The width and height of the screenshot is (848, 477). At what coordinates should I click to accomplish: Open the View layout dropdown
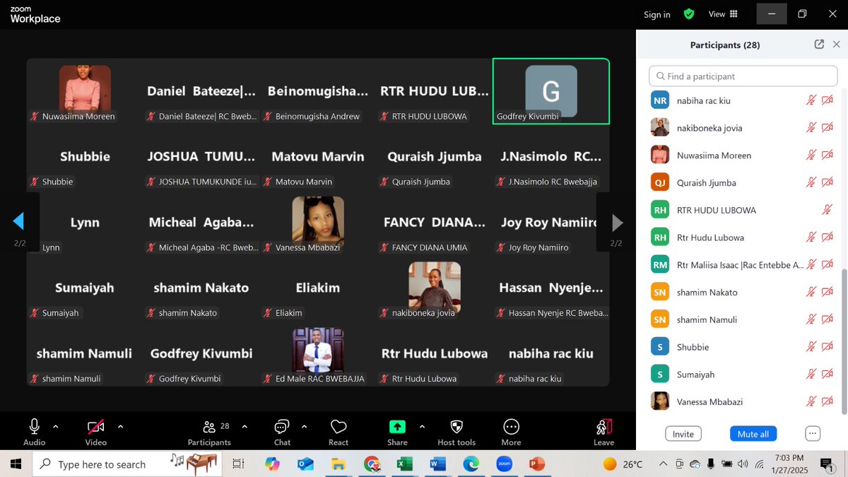(723, 14)
